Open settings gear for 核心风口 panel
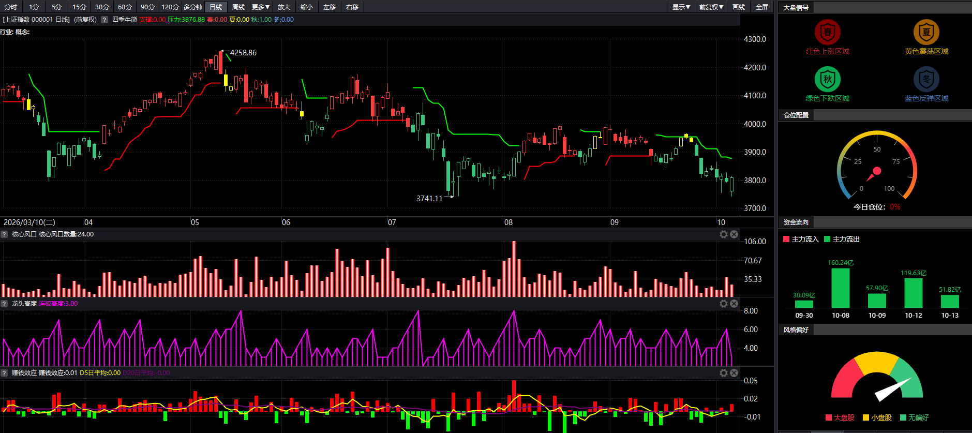Screen dimensions: 972x433 [724, 234]
